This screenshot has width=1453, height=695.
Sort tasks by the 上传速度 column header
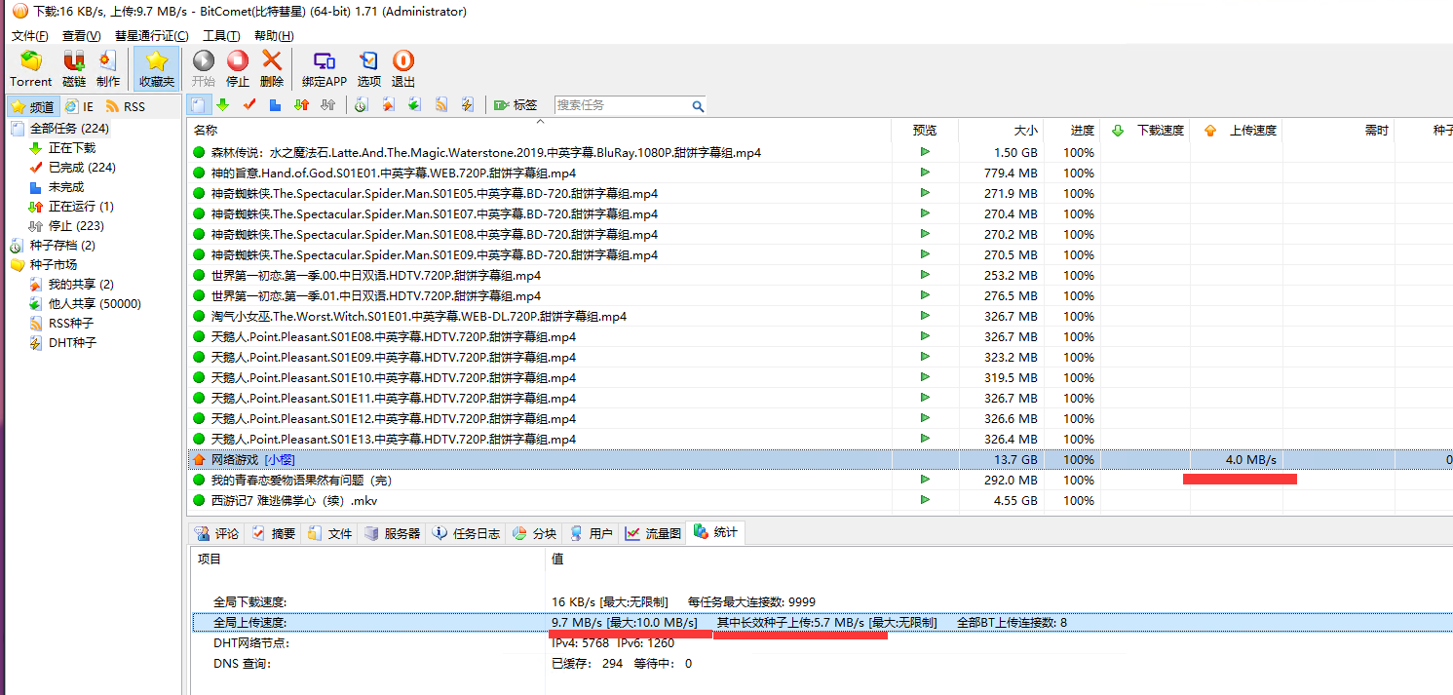coord(1237,130)
